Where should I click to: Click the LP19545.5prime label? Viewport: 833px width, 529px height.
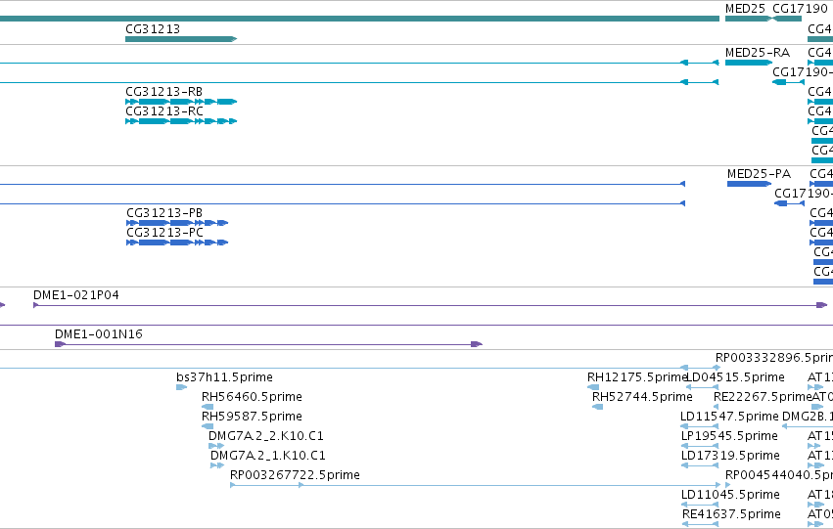pyautogui.click(x=729, y=436)
